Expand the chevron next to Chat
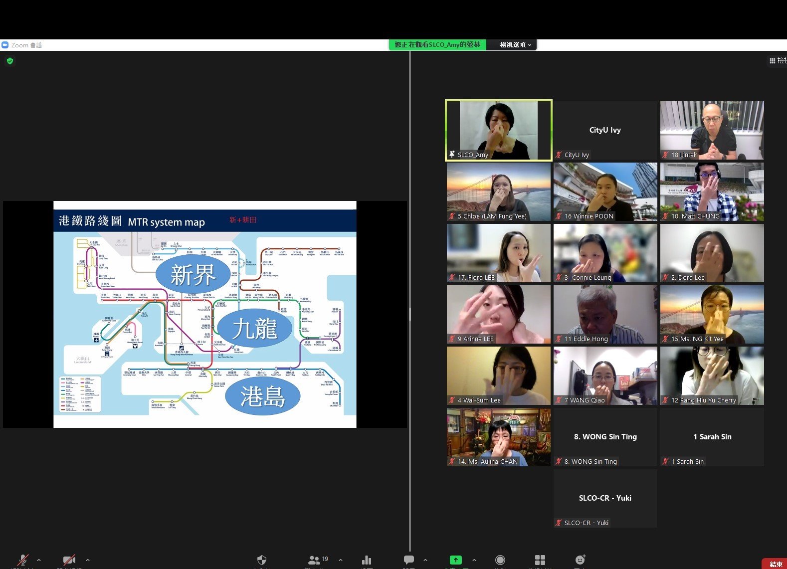The width and height of the screenshot is (787, 569). tap(425, 560)
